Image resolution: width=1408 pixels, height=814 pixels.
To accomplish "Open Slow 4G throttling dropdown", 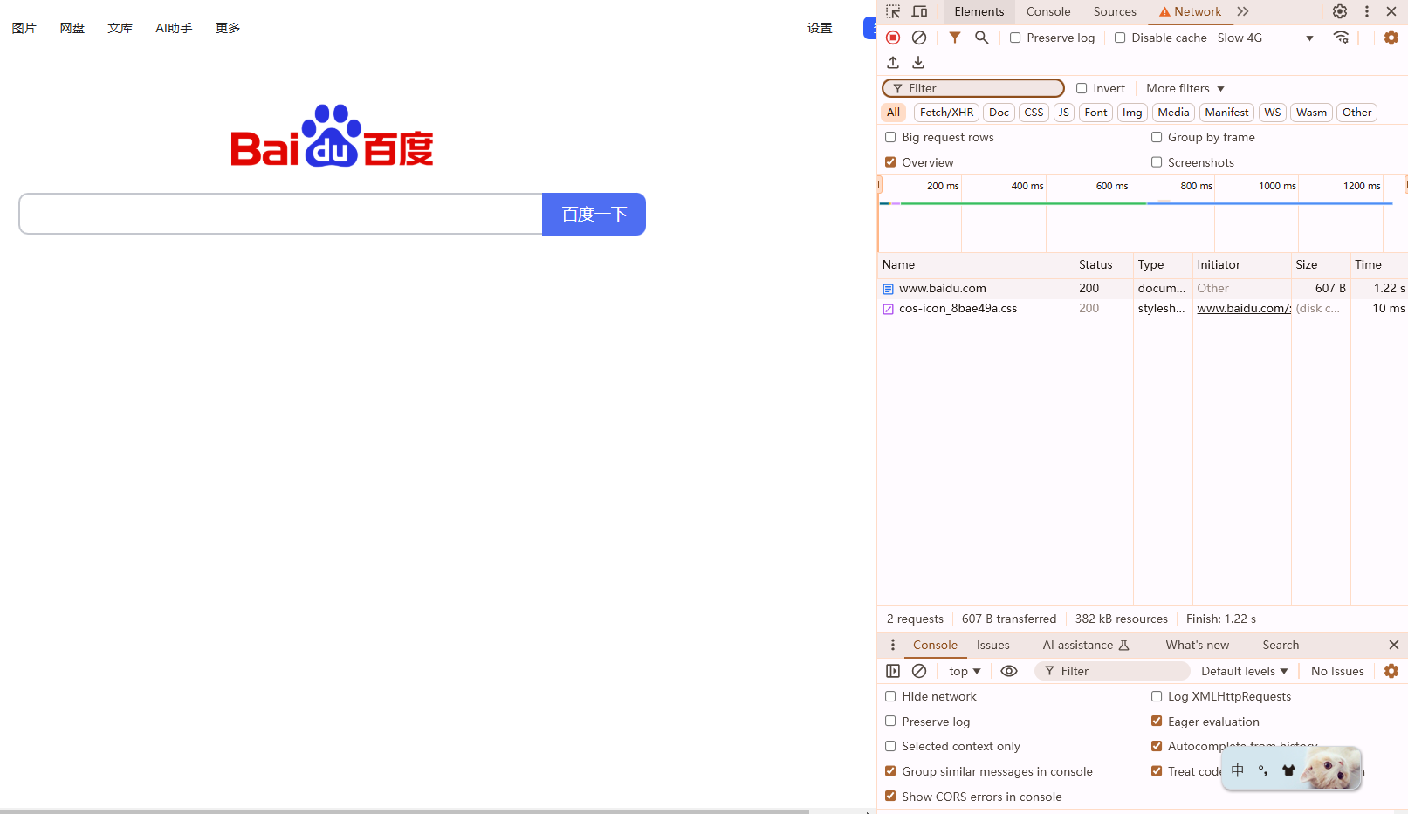I will click(1266, 38).
